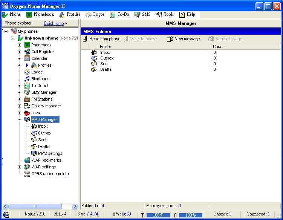Click the Call Register icon
The image size is (283, 220).
tap(27, 52)
